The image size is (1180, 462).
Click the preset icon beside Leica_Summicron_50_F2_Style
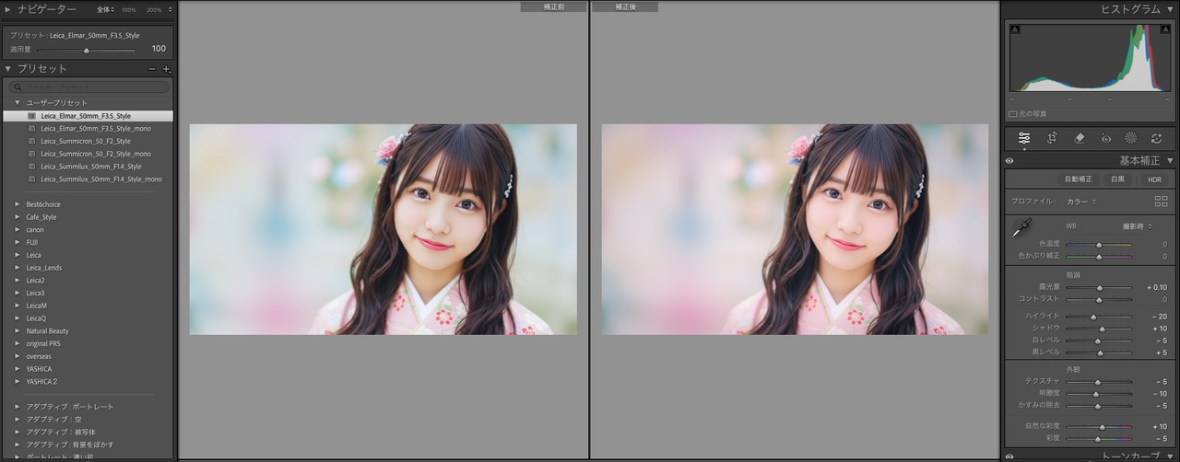coord(31,142)
